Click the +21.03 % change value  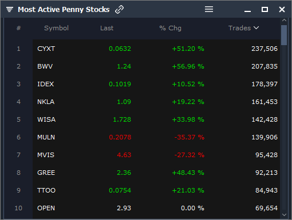point(188,190)
